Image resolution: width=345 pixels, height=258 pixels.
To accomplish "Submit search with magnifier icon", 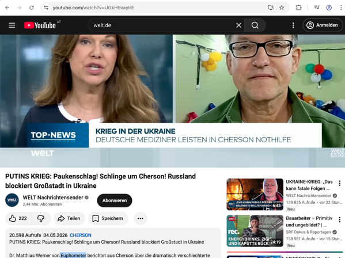I will click(255, 25).
